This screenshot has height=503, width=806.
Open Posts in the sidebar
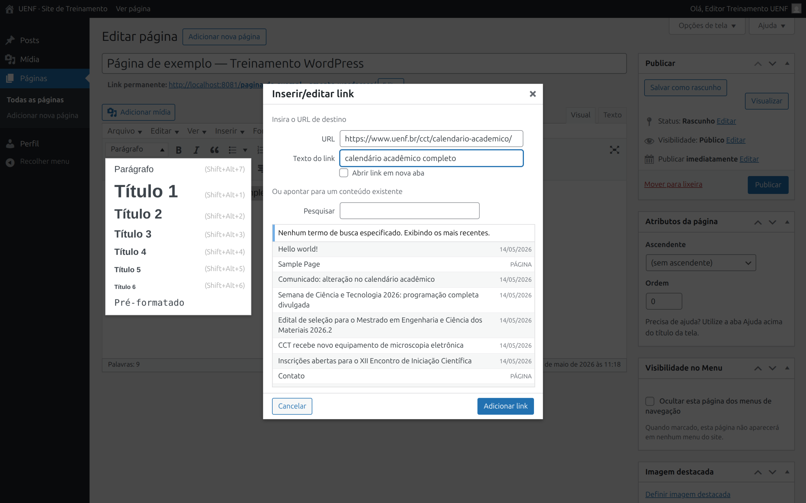[45, 40]
